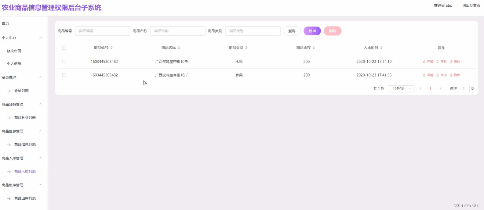
Task: Click the 操作 column header
Action: point(441,48)
